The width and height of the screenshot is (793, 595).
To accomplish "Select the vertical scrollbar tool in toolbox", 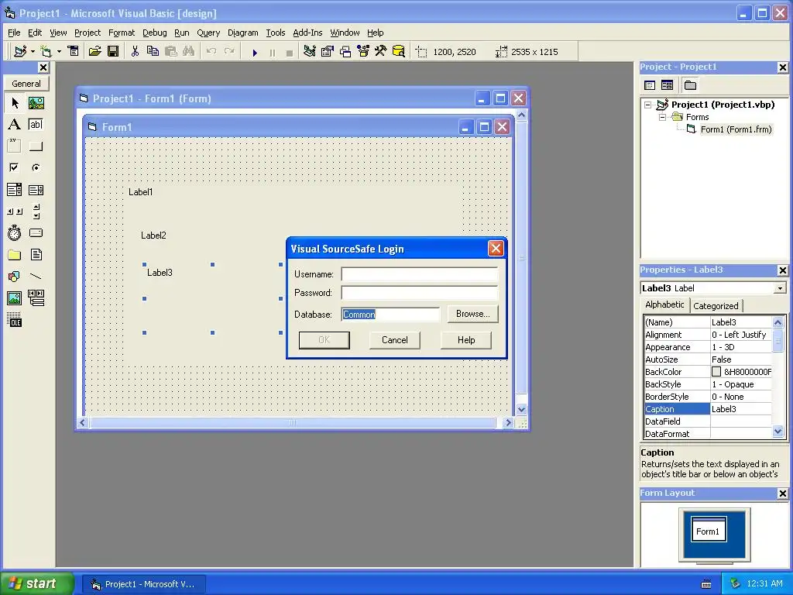I will click(36, 212).
